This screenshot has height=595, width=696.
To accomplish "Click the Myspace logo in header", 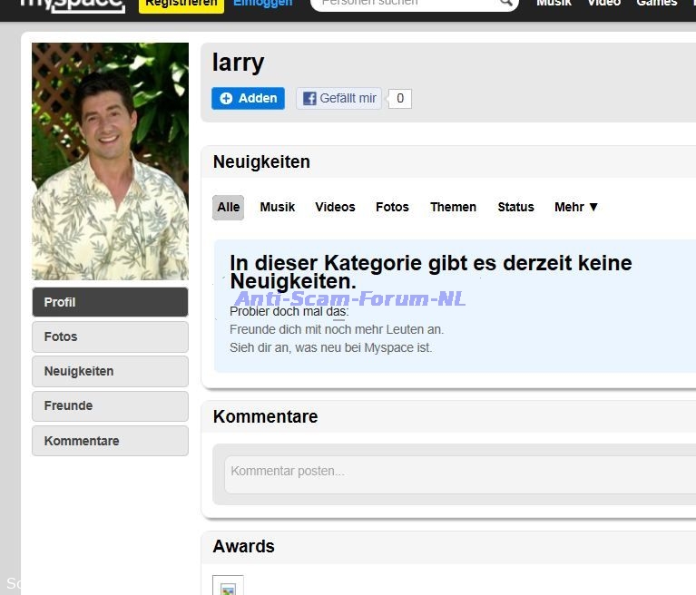I will click(x=73, y=4).
